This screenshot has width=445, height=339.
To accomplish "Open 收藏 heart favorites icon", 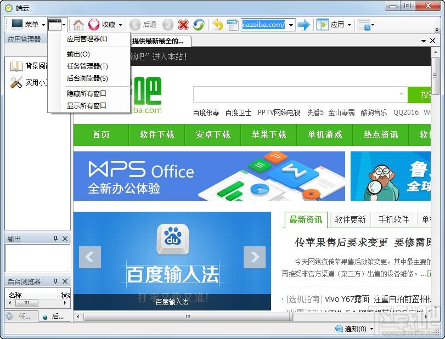I will 94,25.
